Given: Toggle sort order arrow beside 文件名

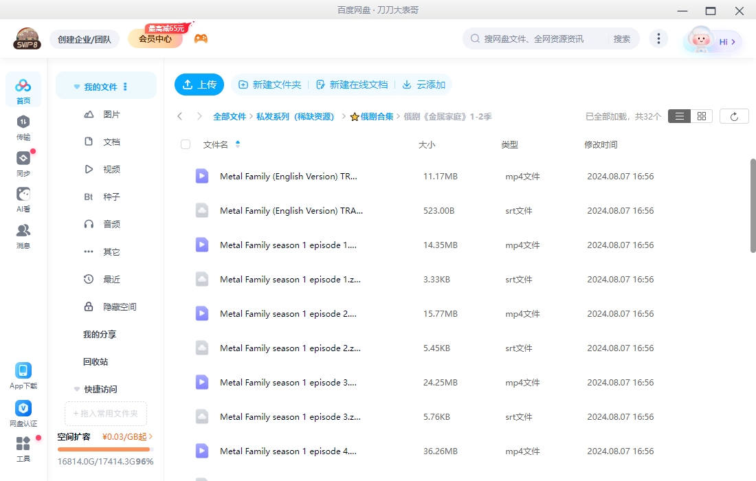Looking at the screenshot, I should pos(238,144).
